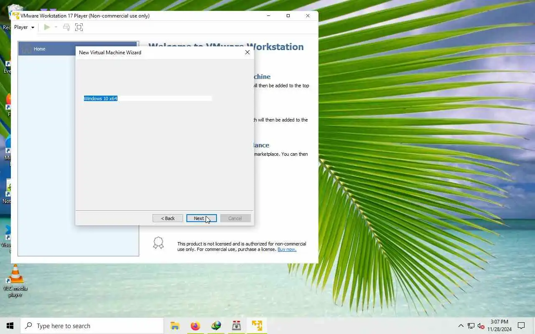Screen dimensions: 535x334
Task: Click the Send Ctrl+Alt+Del toolbar icon
Action: pyautogui.click(x=66, y=27)
